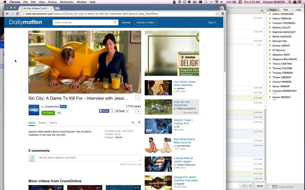This screenshot has width=305, height=190.
Task: Click Sign in
Action: tap(212, 22)
